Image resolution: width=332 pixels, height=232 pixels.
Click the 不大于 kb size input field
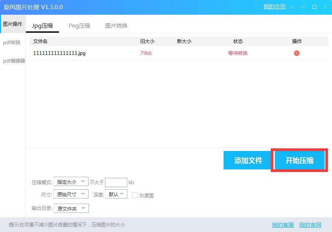tap(116, 182)
